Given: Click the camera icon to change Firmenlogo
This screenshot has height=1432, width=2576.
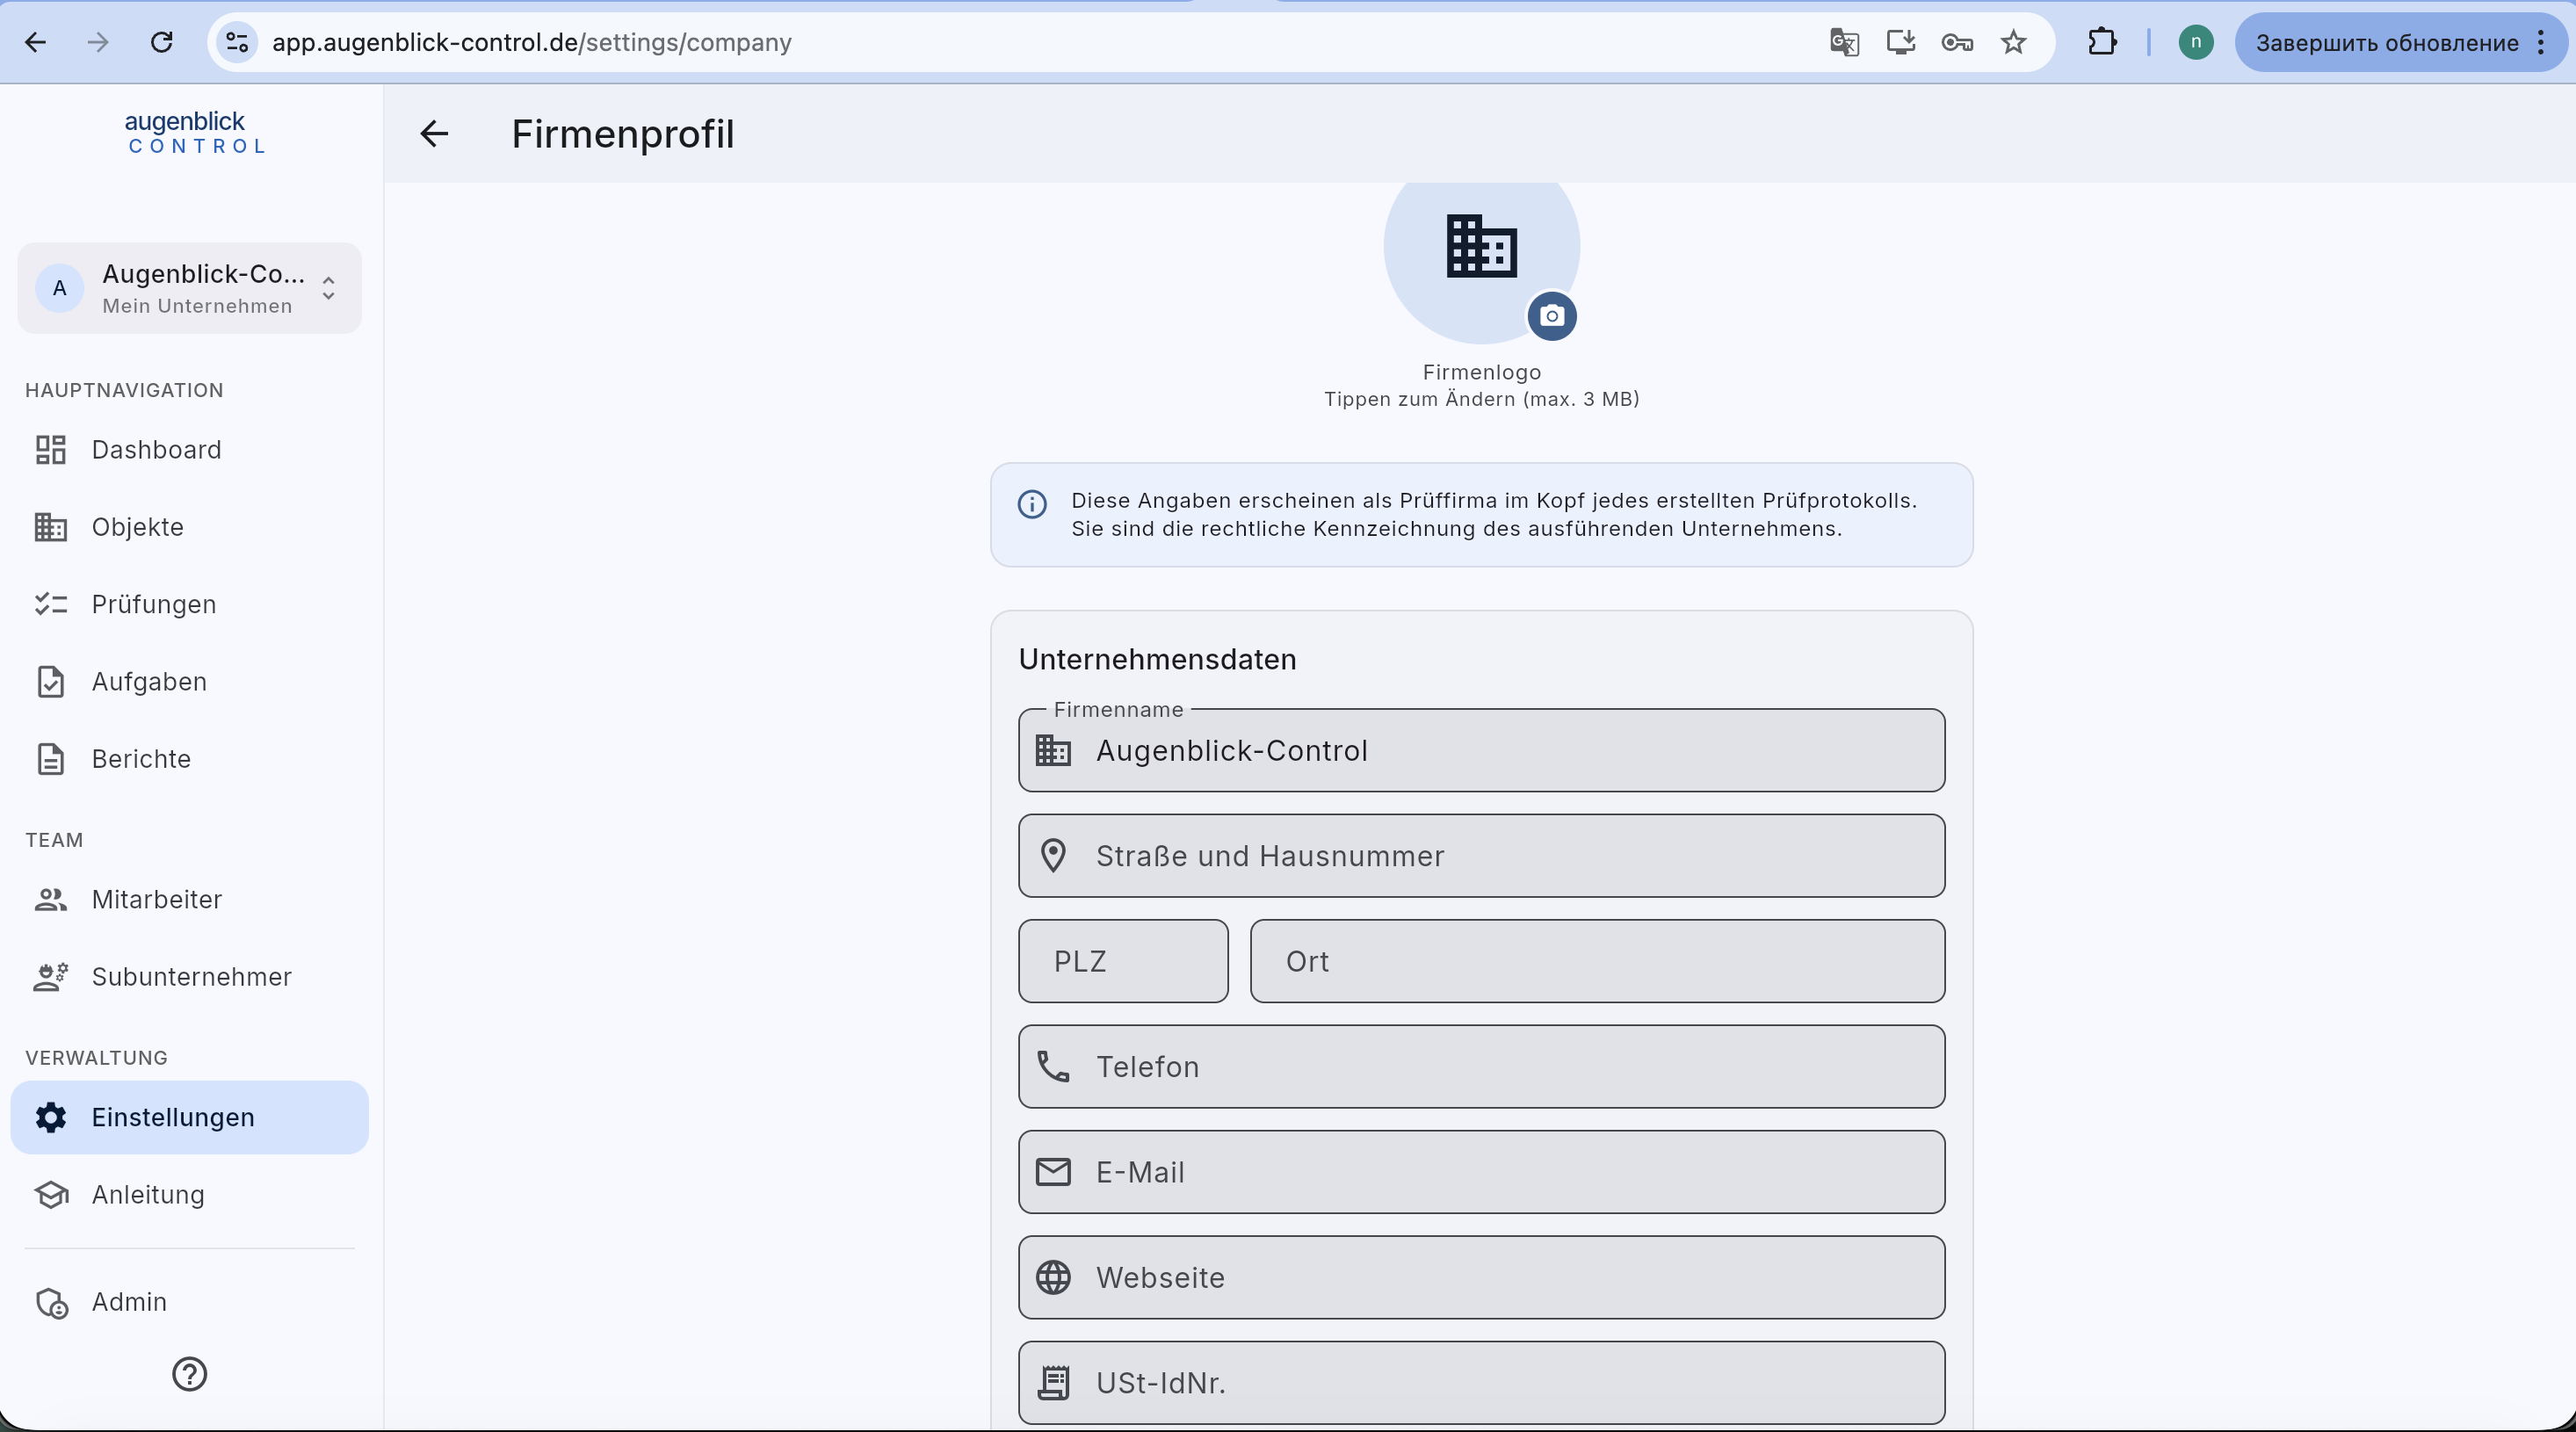Looking at the screenshot, I should pos(1551,316).
